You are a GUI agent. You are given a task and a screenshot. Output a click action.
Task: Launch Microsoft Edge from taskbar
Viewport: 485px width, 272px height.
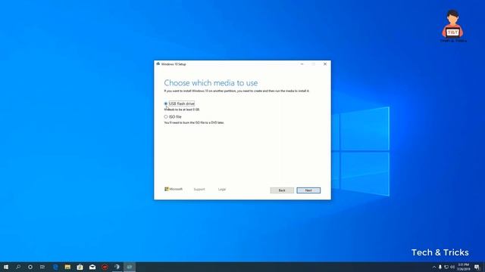[55, 267]
